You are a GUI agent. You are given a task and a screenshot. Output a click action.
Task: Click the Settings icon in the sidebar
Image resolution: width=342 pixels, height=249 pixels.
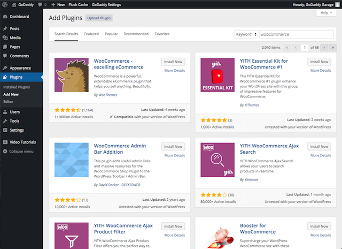[5, 130]
